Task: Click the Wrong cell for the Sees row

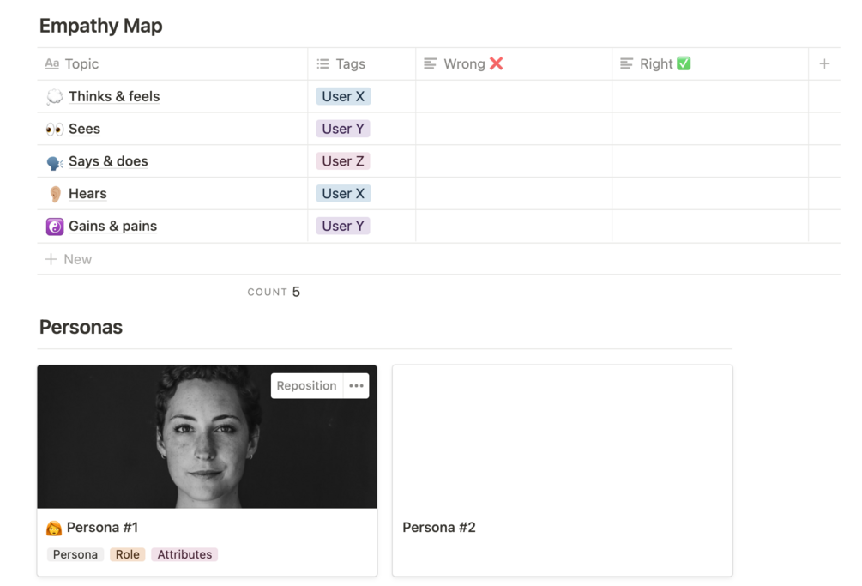Action: click(x=513, y=129)
